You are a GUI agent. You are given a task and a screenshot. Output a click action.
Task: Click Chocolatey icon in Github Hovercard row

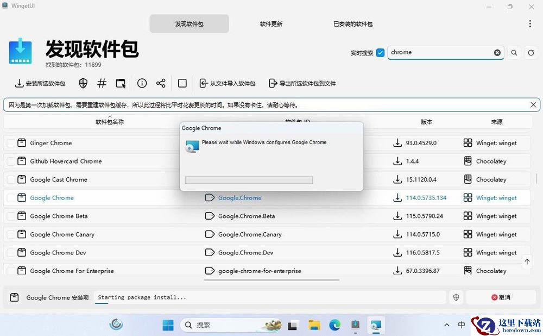468,161
